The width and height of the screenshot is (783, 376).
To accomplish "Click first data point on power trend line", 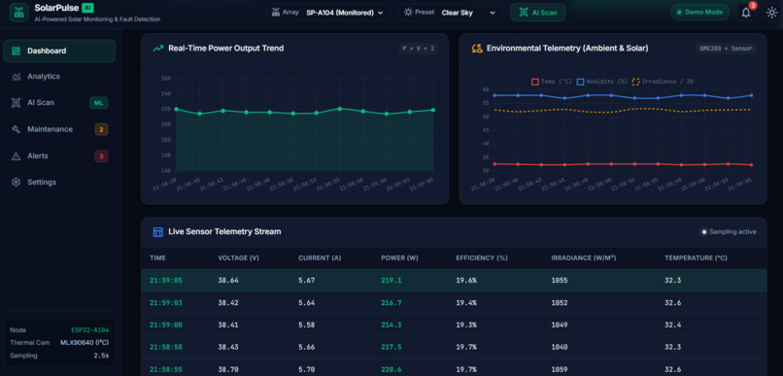I will click(x=176, y=109).
